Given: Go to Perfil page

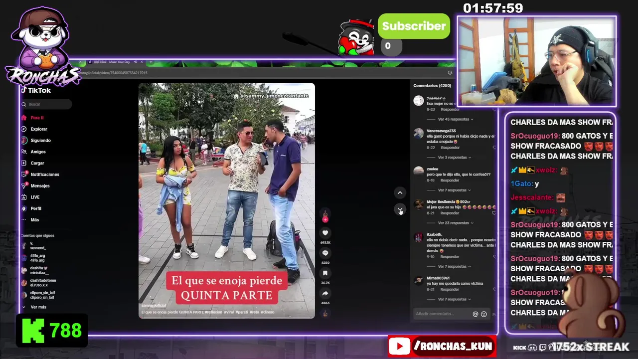Looking at the screenshot, I should click(x=36, y=208).
